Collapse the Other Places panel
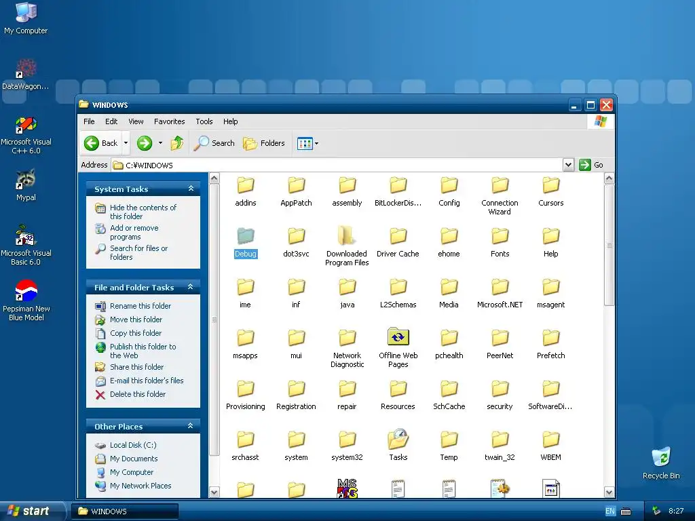 click(191, 426)
